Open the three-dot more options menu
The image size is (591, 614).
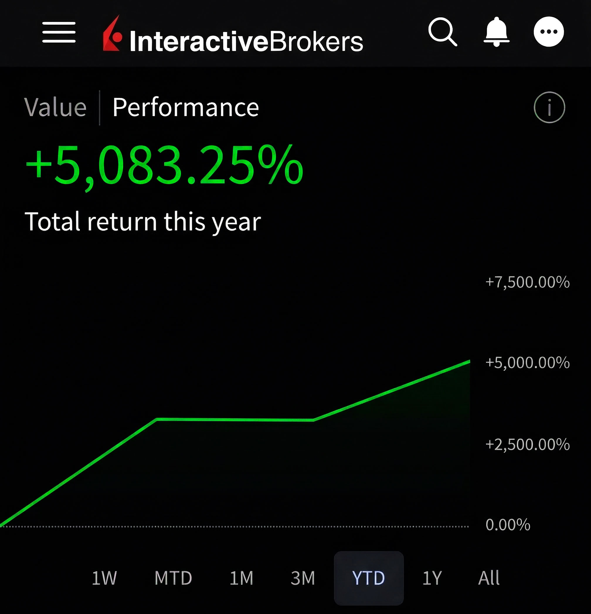548,32
